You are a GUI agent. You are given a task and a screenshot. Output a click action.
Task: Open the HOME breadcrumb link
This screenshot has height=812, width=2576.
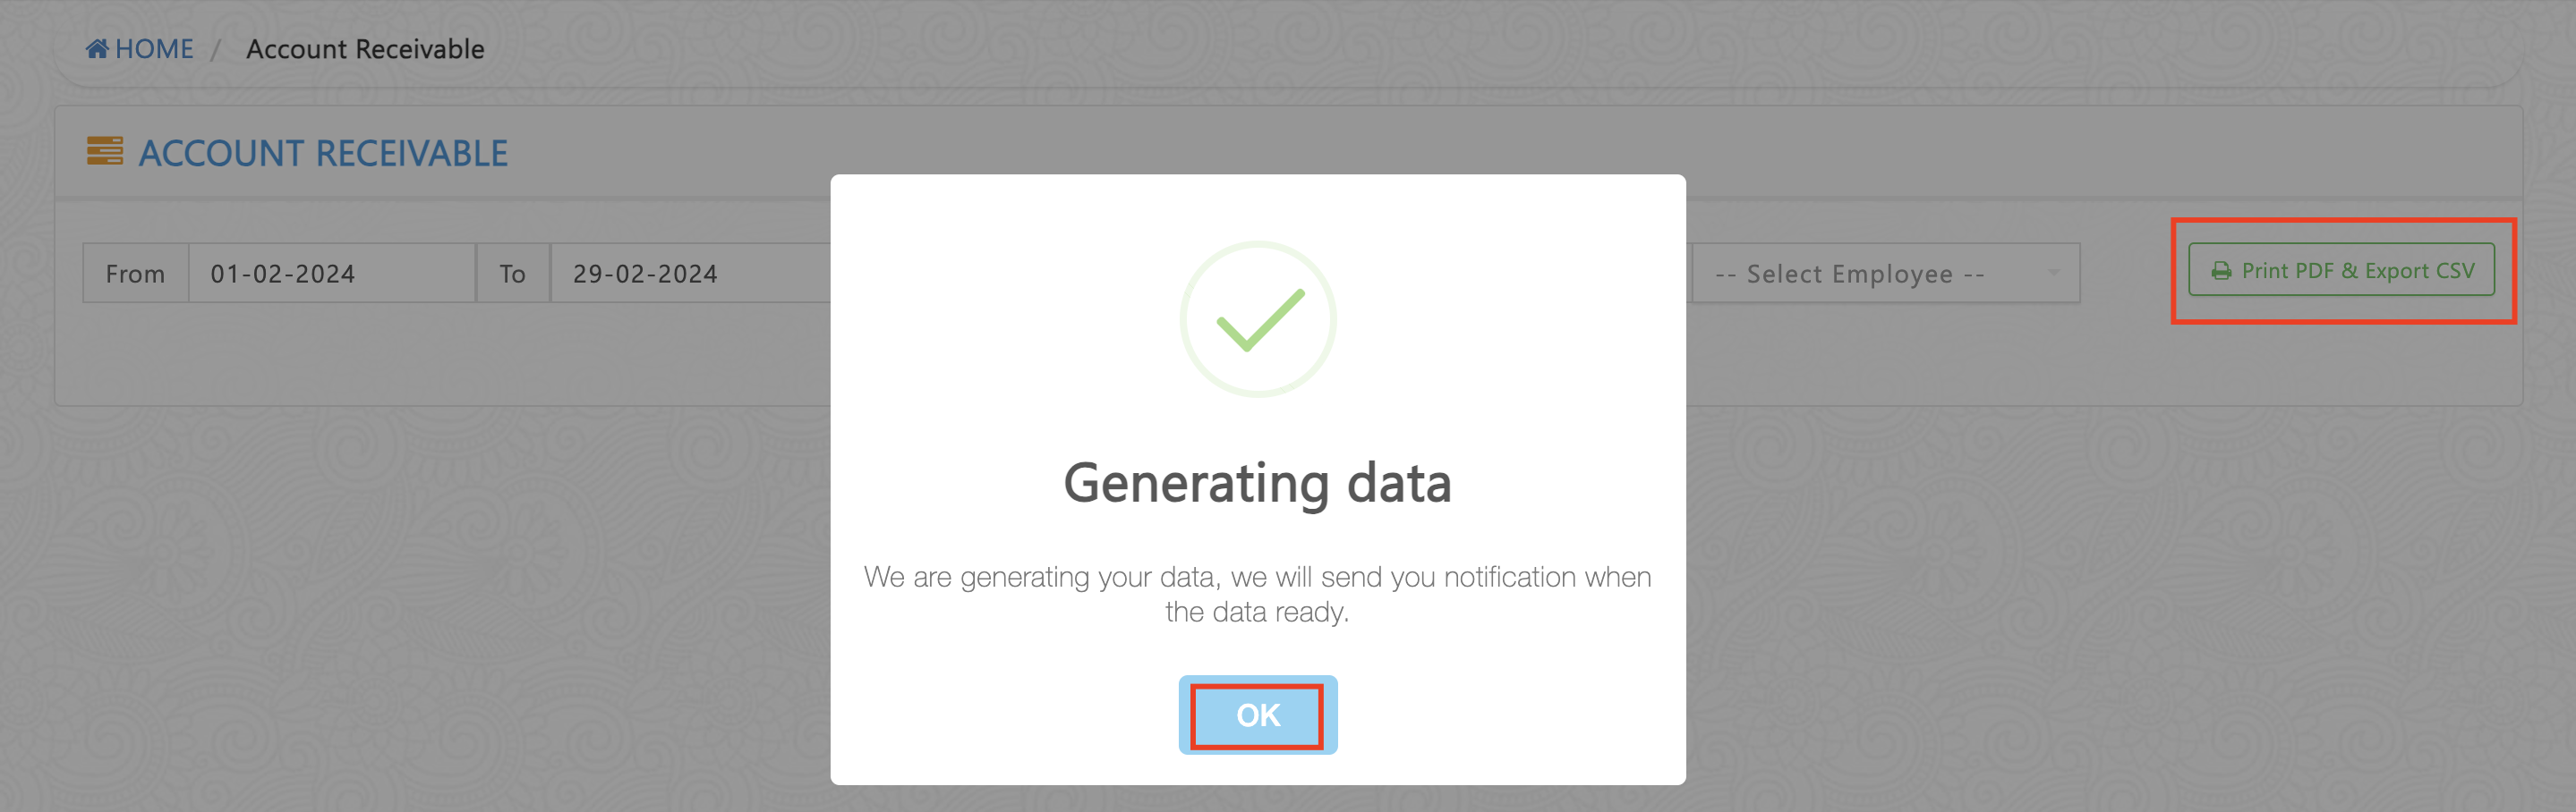pos(154,49)
